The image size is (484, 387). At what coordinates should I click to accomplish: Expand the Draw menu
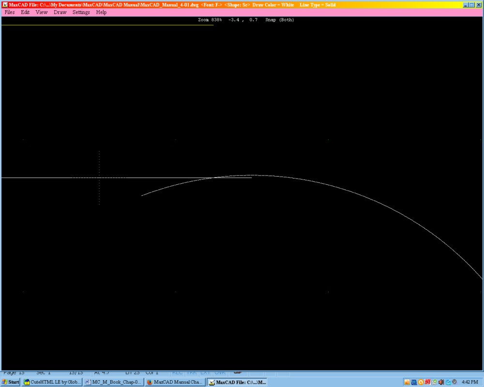(60, 12)
